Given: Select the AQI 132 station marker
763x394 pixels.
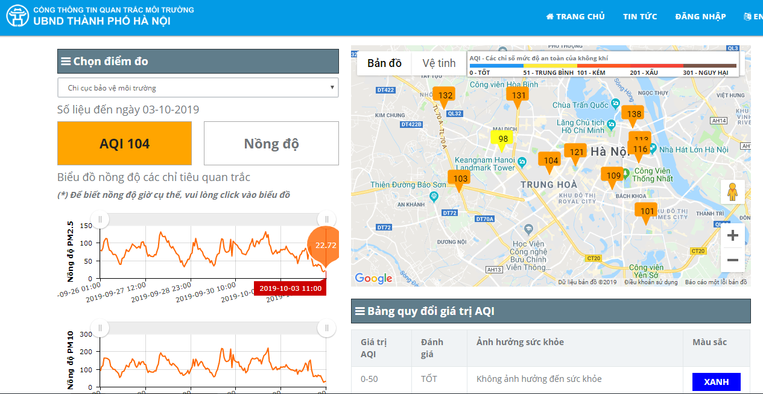Looking at the screenshot, I should tap(445, 95).
